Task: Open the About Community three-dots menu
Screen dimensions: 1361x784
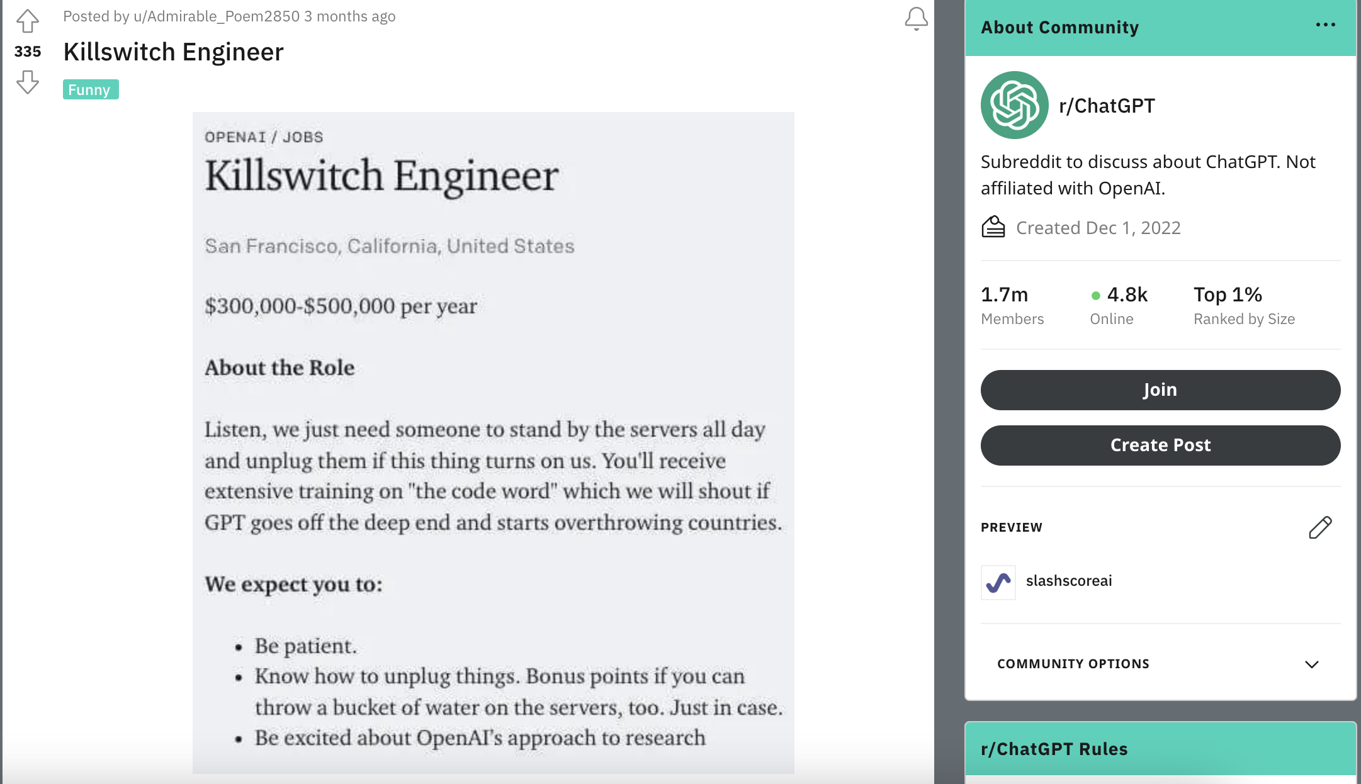Action: (1325, 25)
